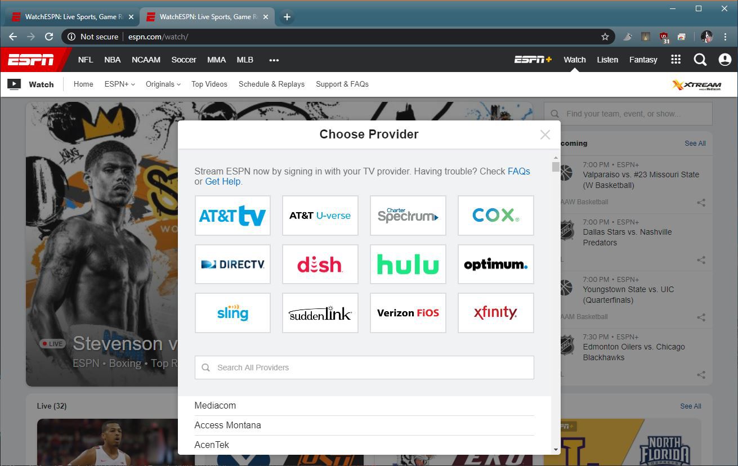This screenshot has height=466, width=738.
Task: Go back to the previous page
Action: 13,37
